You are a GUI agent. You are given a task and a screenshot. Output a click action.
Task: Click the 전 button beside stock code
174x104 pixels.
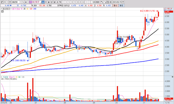[x=10, y=2]
